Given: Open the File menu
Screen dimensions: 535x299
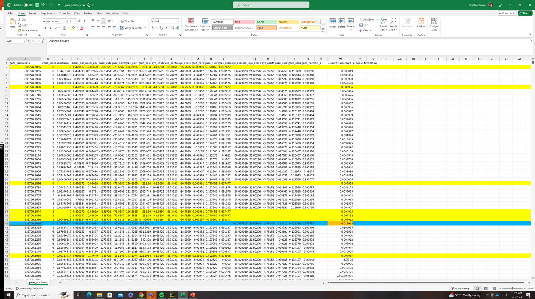Looking at the screenshot, I should click(x=10, y=13).
